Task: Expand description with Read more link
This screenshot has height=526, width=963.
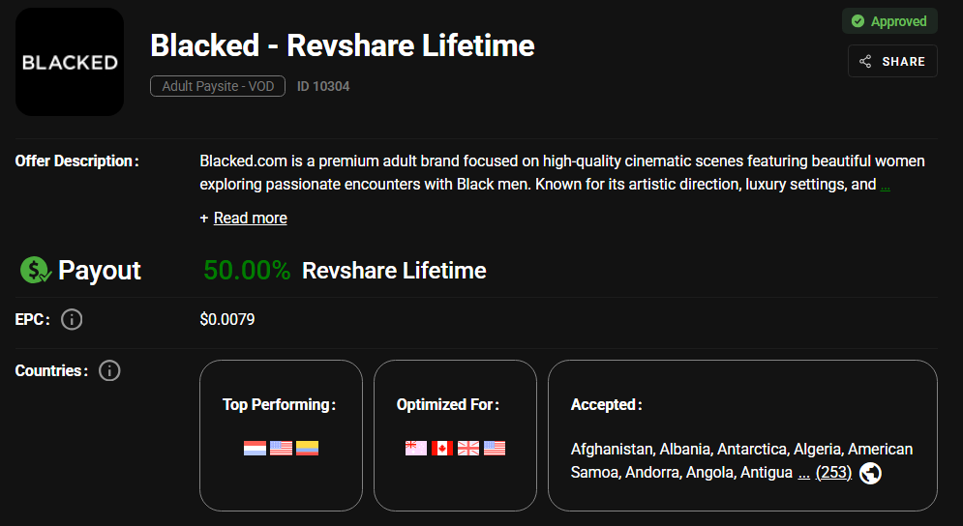Action: [250, 218]
